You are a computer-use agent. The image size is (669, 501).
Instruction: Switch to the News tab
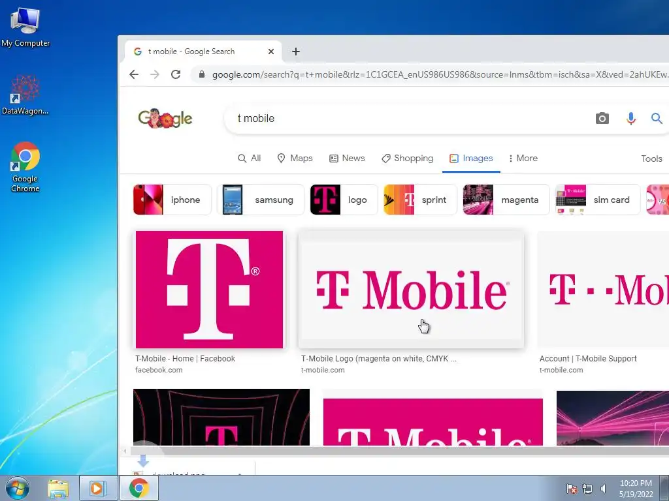(x=347, y=159)
